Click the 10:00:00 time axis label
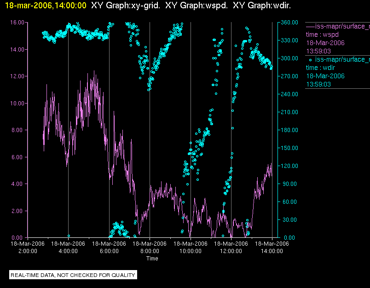 [191, 251]
